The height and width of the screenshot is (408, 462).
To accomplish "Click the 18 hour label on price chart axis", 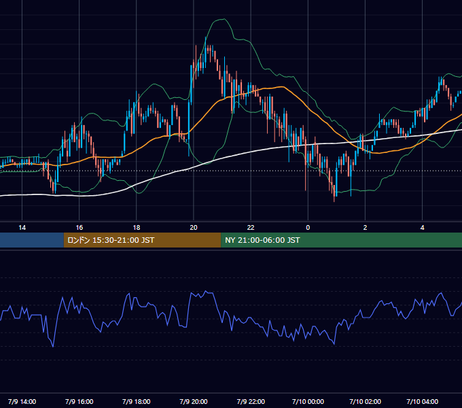I will tap(137, 228).
